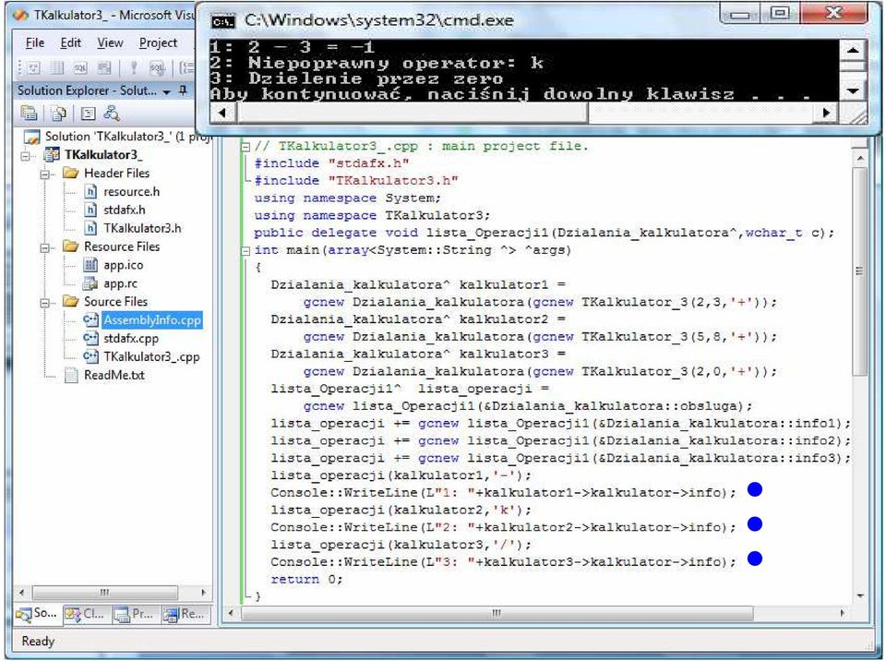This screenshot has height=661, width=886.
Task: Click the stdafx.cpp file icon
Action: tap(90, 338)
